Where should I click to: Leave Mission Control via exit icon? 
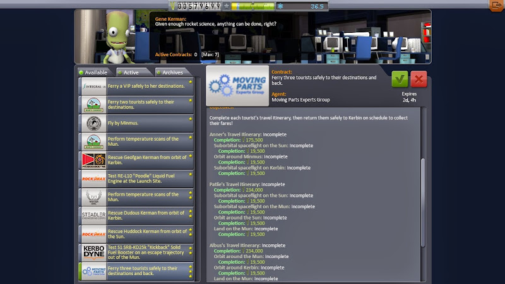496,6
